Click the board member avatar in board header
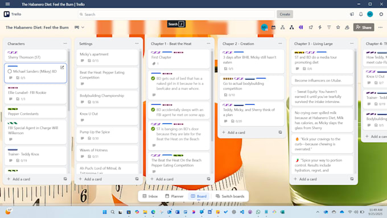 pos(264,27)
